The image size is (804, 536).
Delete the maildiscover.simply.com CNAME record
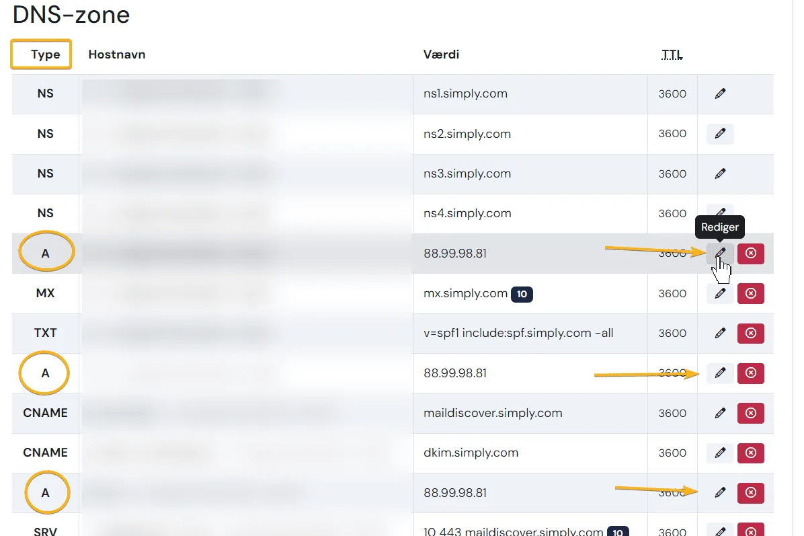[x=751, y=413]
